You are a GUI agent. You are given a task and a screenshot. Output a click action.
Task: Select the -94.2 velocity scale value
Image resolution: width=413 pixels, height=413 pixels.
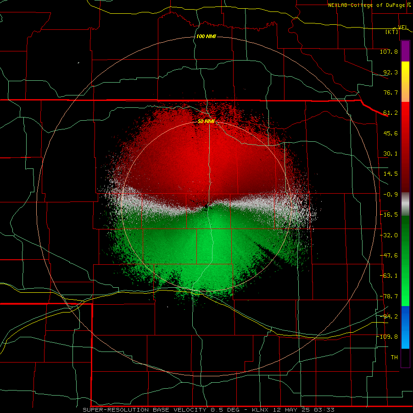tap(389, 316)
